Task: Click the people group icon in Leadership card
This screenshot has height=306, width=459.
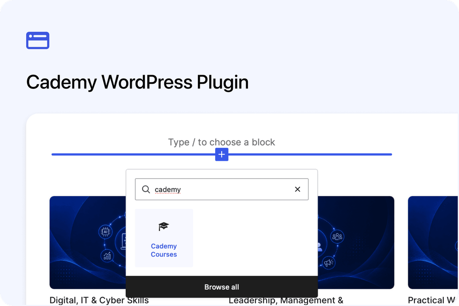Action: coord(337,236)
